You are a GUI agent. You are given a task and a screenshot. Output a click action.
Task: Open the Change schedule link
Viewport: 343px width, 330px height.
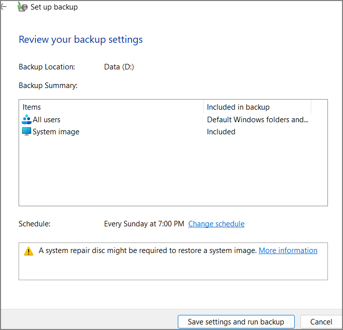tap(216, 224)
